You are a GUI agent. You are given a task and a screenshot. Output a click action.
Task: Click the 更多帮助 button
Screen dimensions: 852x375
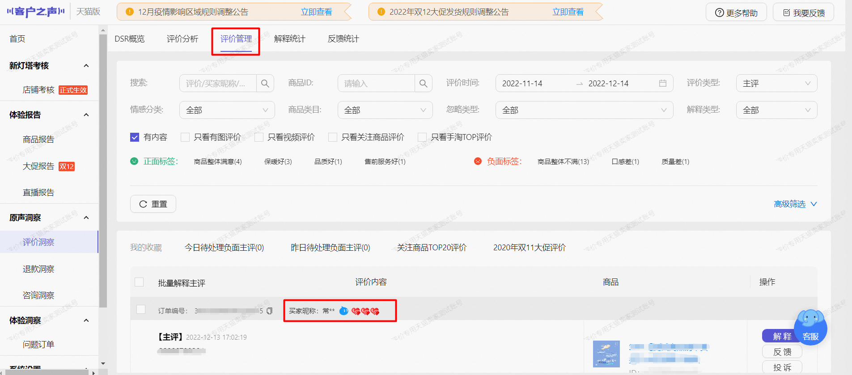pos(736,13)
